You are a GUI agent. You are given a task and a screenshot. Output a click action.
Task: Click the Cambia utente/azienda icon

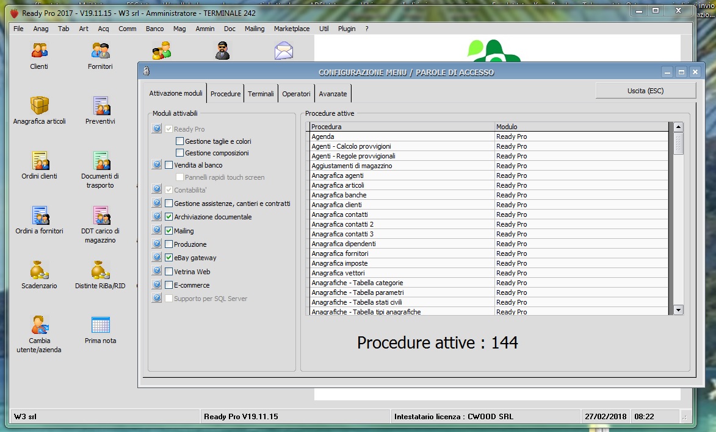click(x=40, y=324)
